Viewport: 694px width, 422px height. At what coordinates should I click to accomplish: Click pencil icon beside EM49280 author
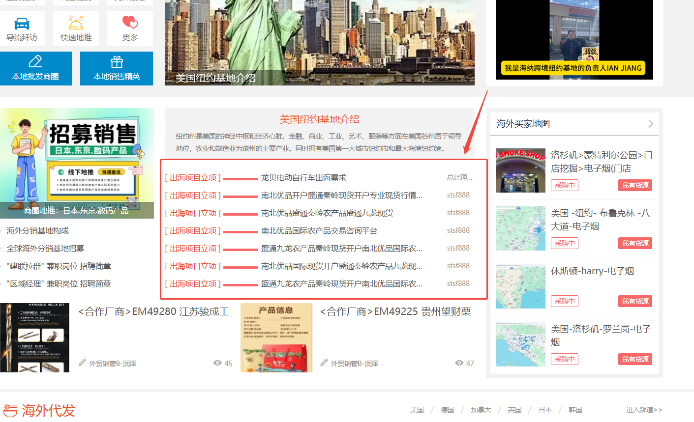82,363
